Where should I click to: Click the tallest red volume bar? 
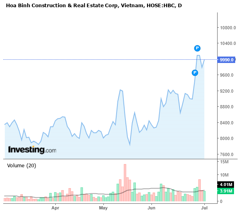point(125,183)
